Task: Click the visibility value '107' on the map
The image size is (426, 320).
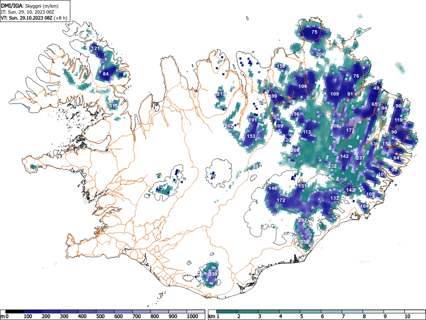Action: tap(382, 174)
